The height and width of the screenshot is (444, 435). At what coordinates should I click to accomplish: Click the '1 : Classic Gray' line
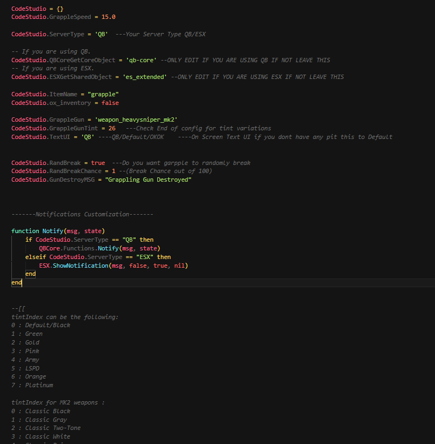[39, 420]
